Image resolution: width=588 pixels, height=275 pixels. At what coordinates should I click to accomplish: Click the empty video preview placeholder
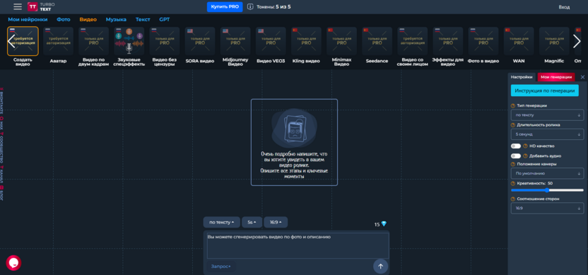click(x=294, y=142)
